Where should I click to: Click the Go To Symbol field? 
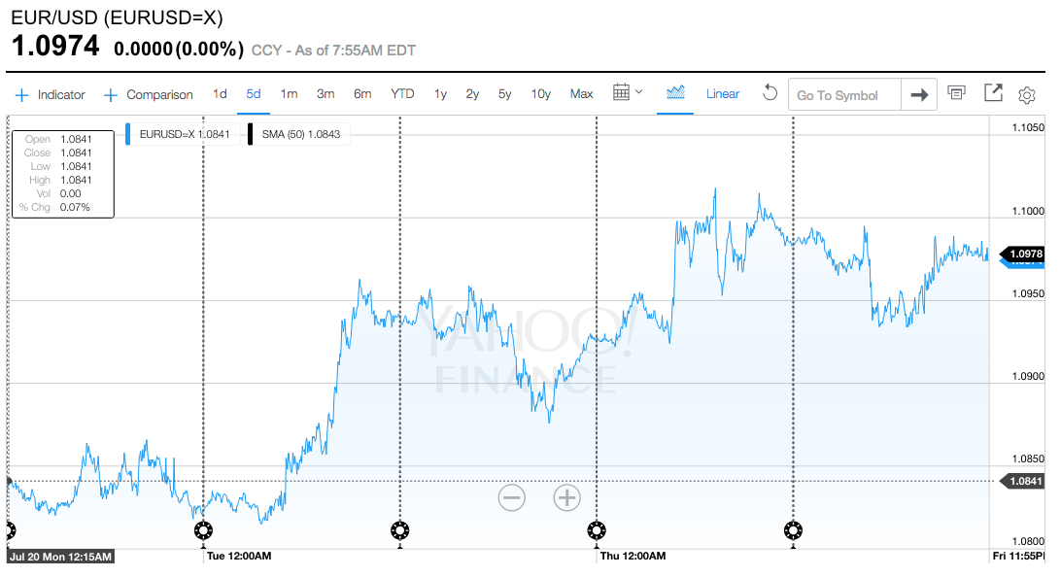coord(843,95)
